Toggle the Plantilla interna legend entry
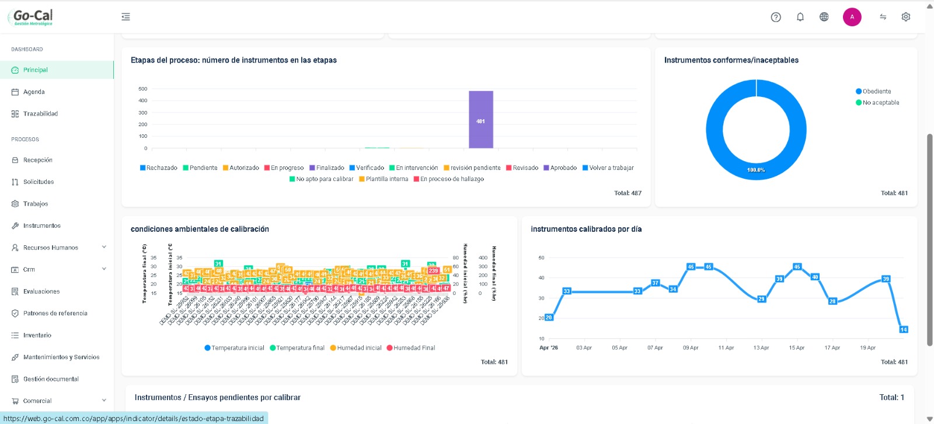This screenshot has width=934, height=424. 384,179
